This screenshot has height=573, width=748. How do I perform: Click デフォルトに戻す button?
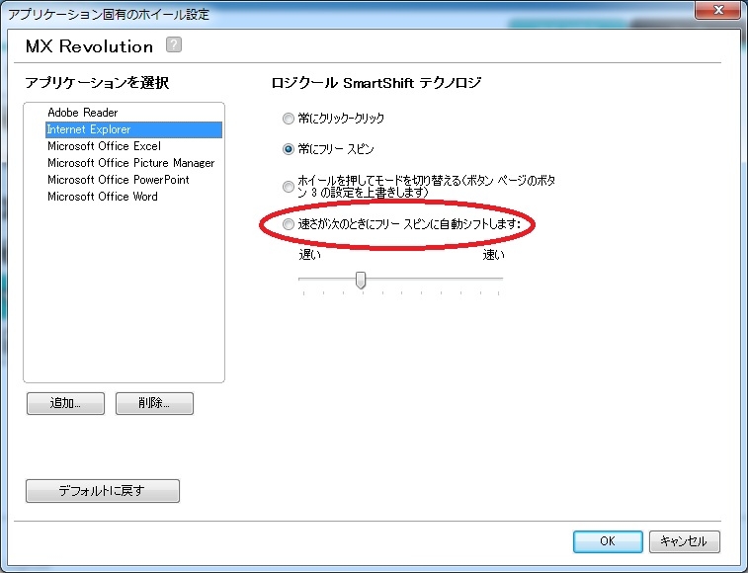103,491
